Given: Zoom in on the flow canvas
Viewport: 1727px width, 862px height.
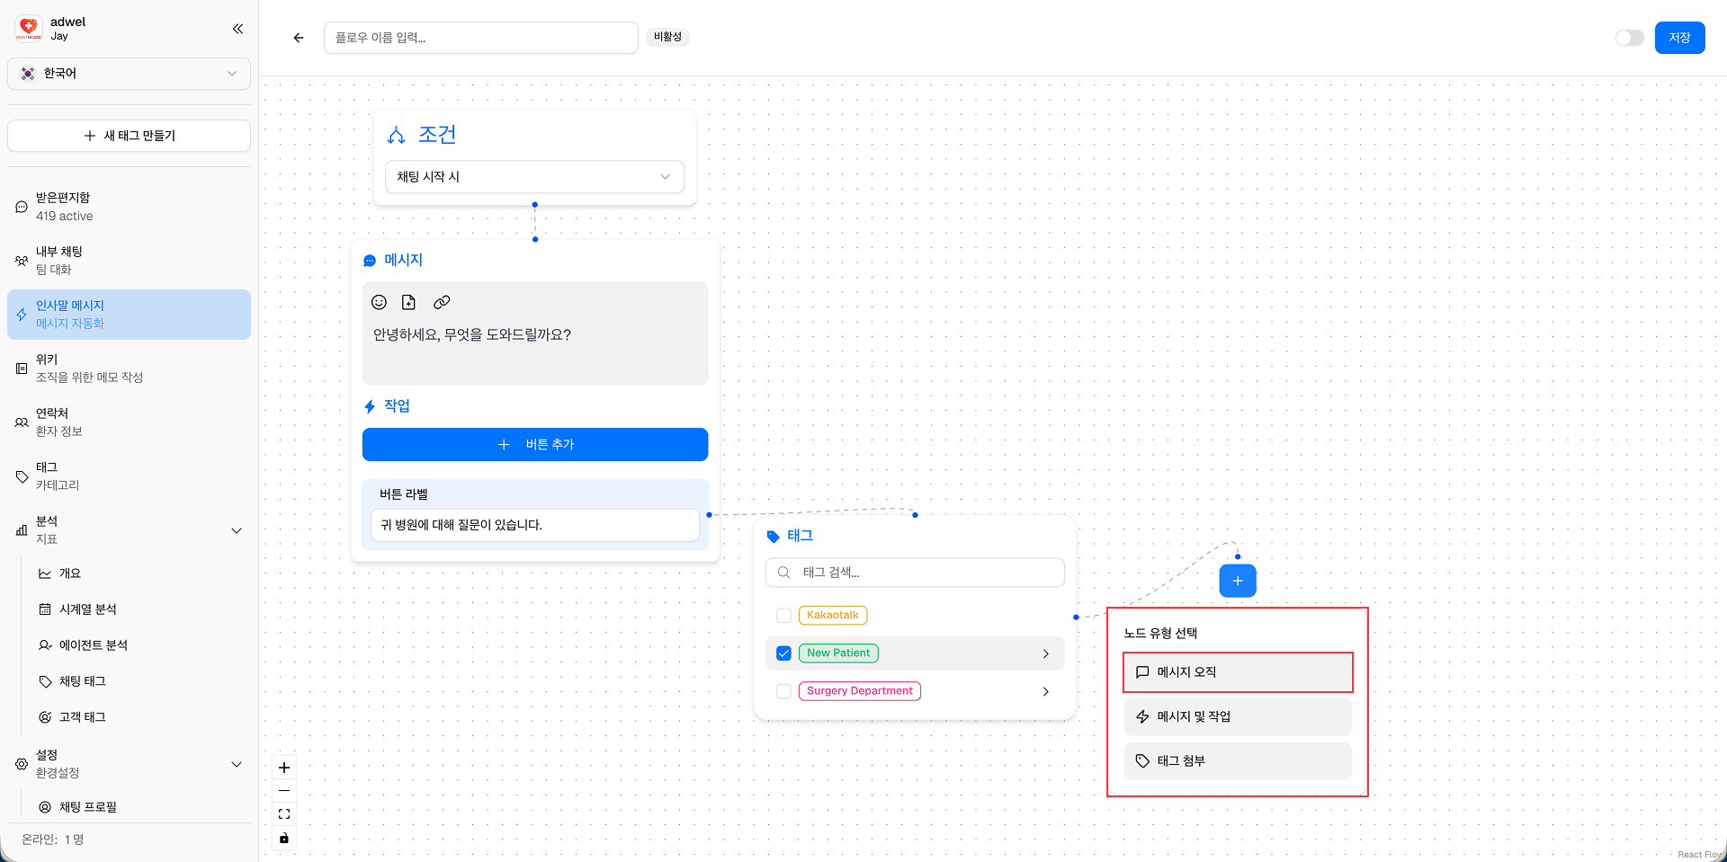Looking at the screenshot, I should (x=284, y=768).
